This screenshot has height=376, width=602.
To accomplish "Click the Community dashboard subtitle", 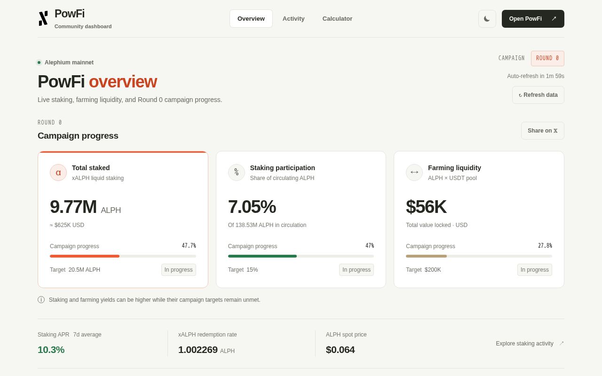I will pyautogui.click(x=83, y=26).
